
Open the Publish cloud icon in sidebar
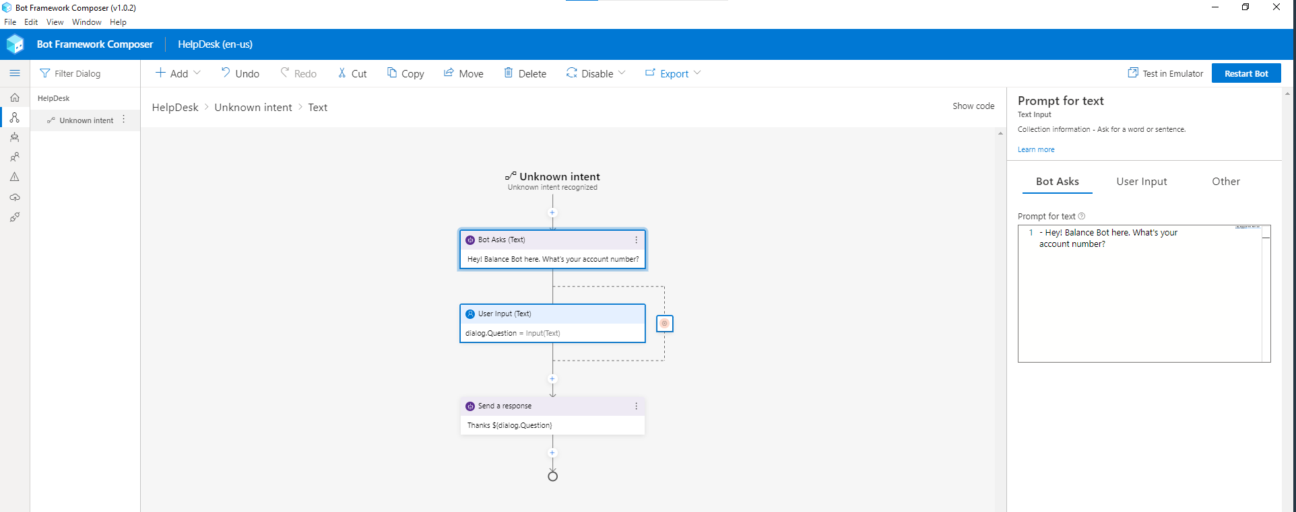(15, 197)
